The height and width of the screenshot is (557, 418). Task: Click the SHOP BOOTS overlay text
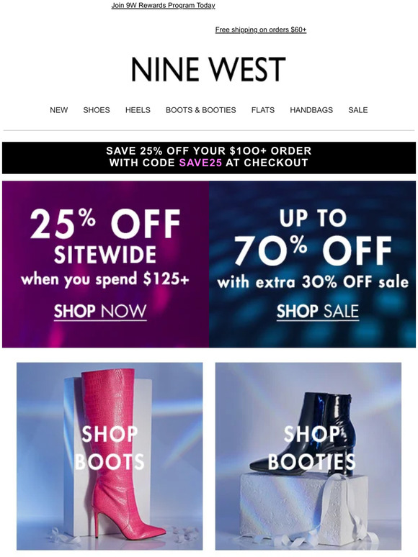click(110, 448)
